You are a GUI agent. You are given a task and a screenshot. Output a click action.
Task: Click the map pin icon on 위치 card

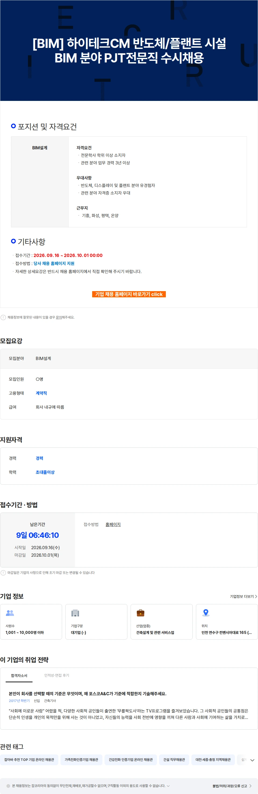point(206,613)
